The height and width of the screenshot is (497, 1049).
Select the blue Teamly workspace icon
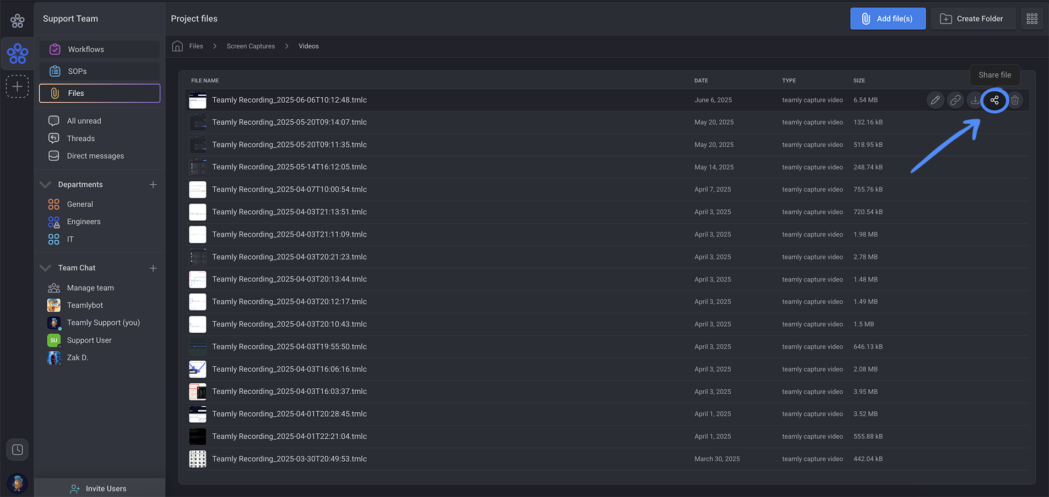coord(18,53)
